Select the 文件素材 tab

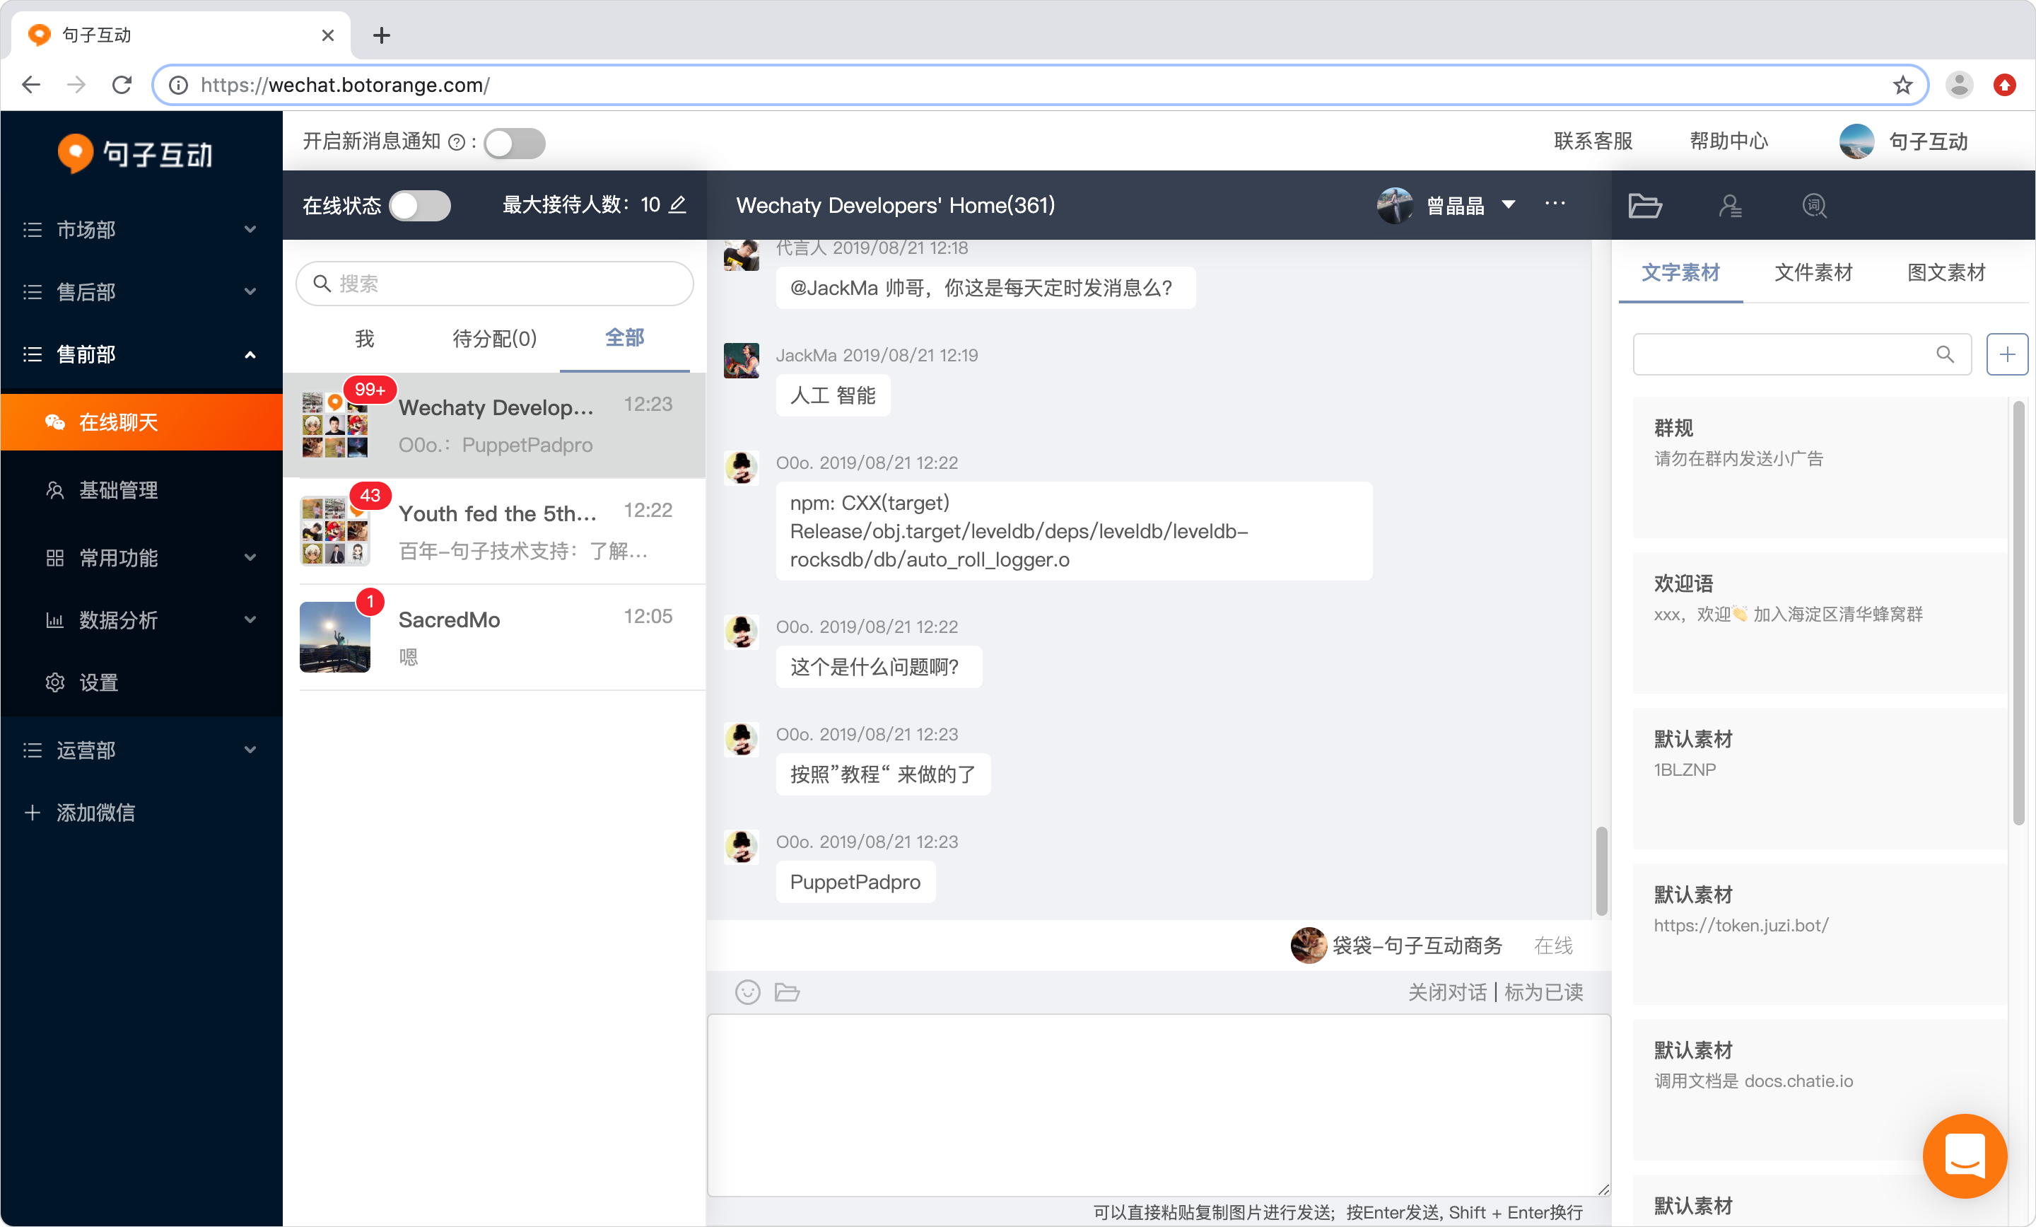[1813, 272]
